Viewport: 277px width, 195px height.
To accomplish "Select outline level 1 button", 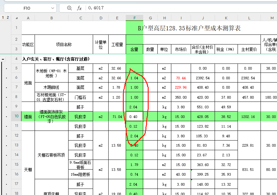I will [x=3, y=17].
